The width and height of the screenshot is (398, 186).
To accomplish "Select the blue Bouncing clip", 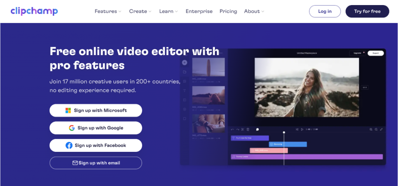I will click(288, 144).
